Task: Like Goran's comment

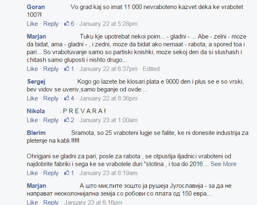Action: (32, 24)
